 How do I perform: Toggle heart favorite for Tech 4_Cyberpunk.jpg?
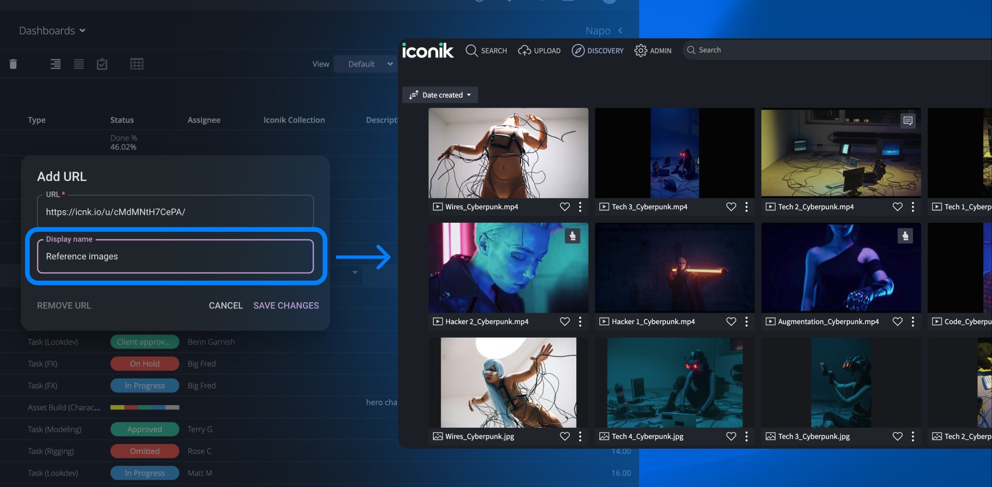pos(731,436)
